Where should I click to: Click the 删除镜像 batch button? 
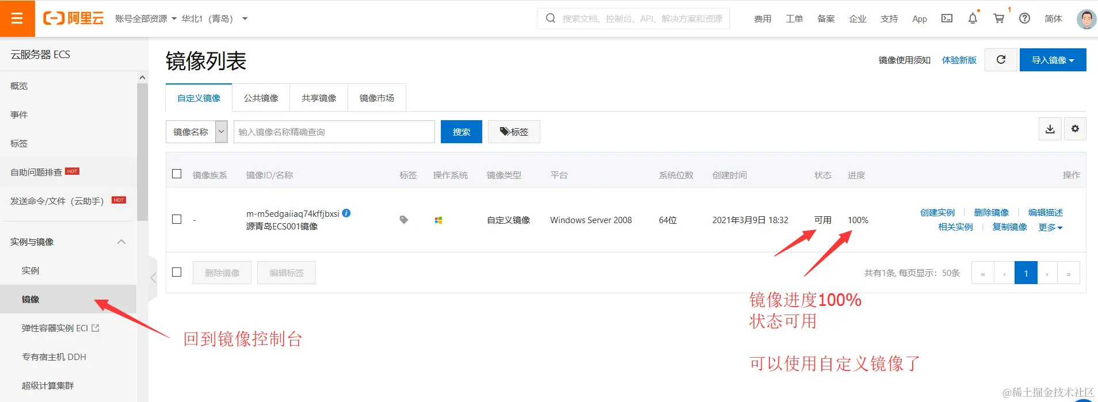point(222,273)
